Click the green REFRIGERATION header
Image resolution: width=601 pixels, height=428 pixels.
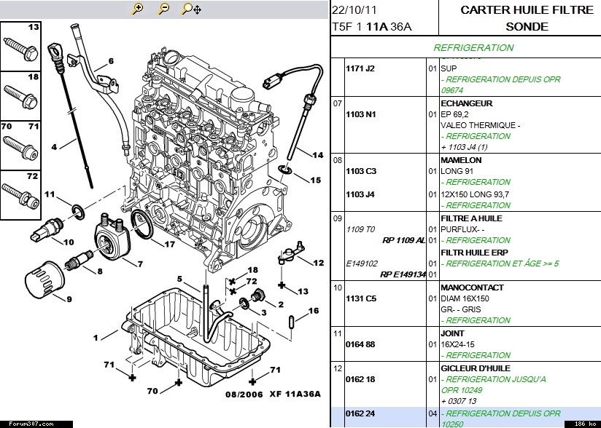(x=473, y=48)
